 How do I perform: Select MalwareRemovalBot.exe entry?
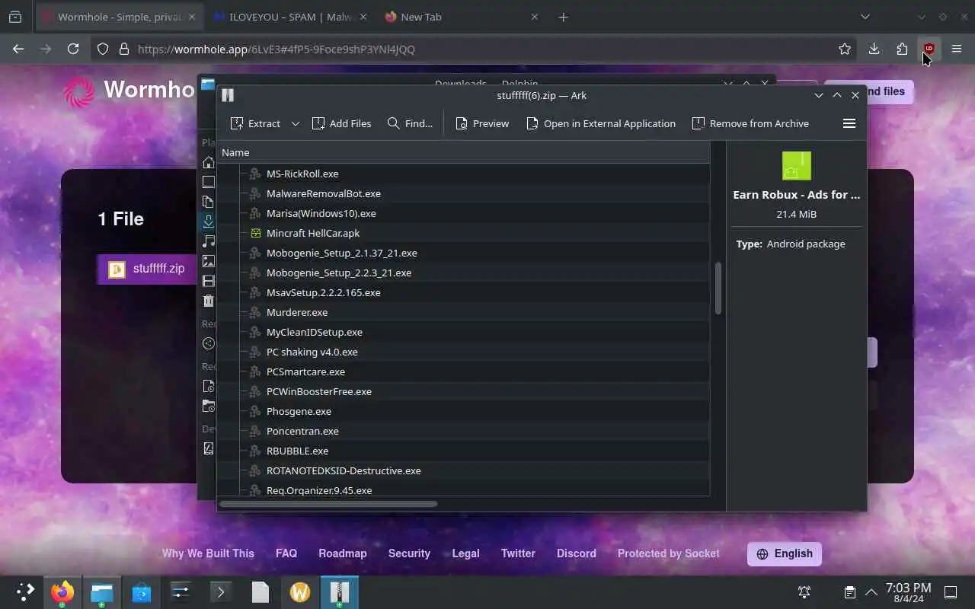323,193
